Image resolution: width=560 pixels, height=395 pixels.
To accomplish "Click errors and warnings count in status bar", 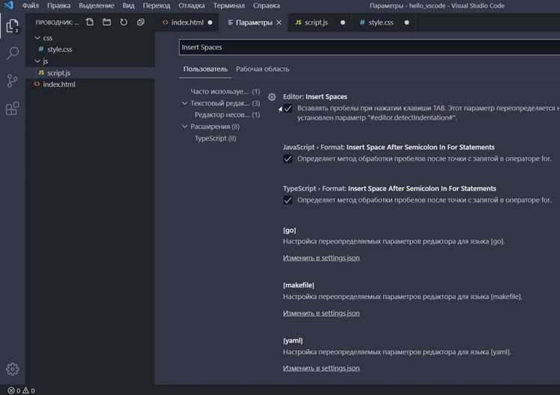I will click(x=21, y=391).
